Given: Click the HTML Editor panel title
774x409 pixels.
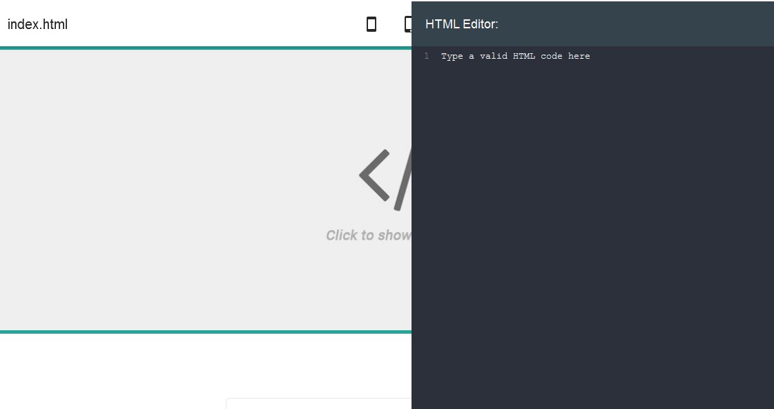Looking at the screenshot, I should [x=461, y=24].
